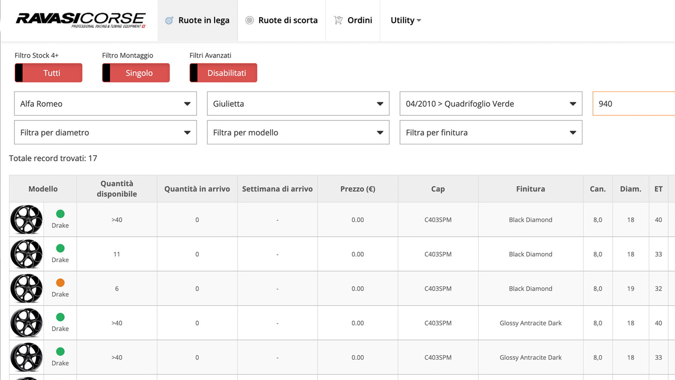Click the Cap column header
Image resolution: width=675 pixels, height=380 pixels.
pos(438,189)
